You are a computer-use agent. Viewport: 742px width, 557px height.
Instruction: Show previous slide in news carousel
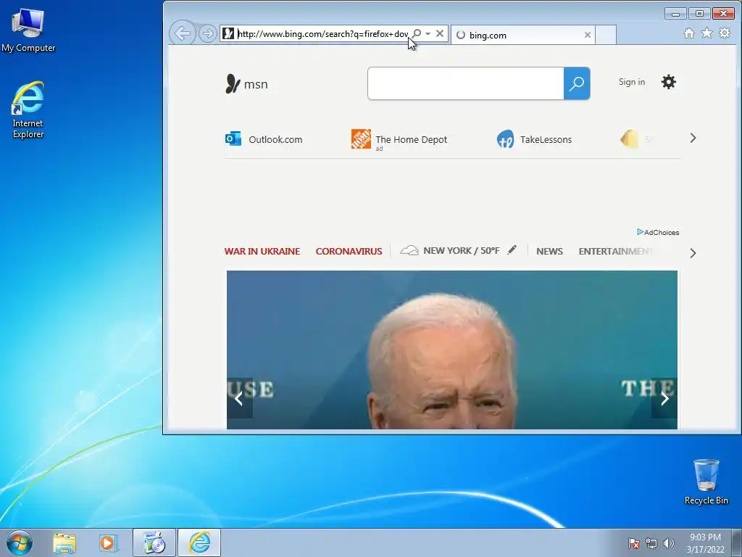pyautogui.click(x=239, y=398)
